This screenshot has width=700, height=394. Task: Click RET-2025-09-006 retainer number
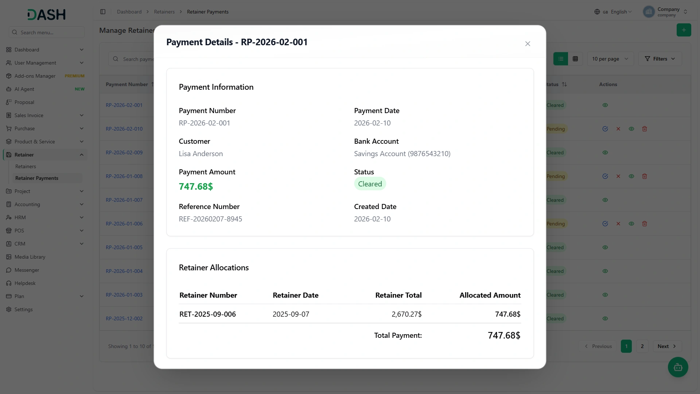point(207,314)
